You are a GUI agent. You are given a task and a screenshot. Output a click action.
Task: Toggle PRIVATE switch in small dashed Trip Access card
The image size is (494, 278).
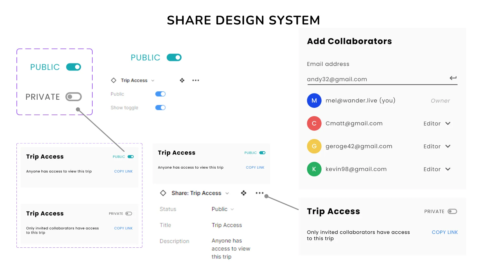pos(129,214)
